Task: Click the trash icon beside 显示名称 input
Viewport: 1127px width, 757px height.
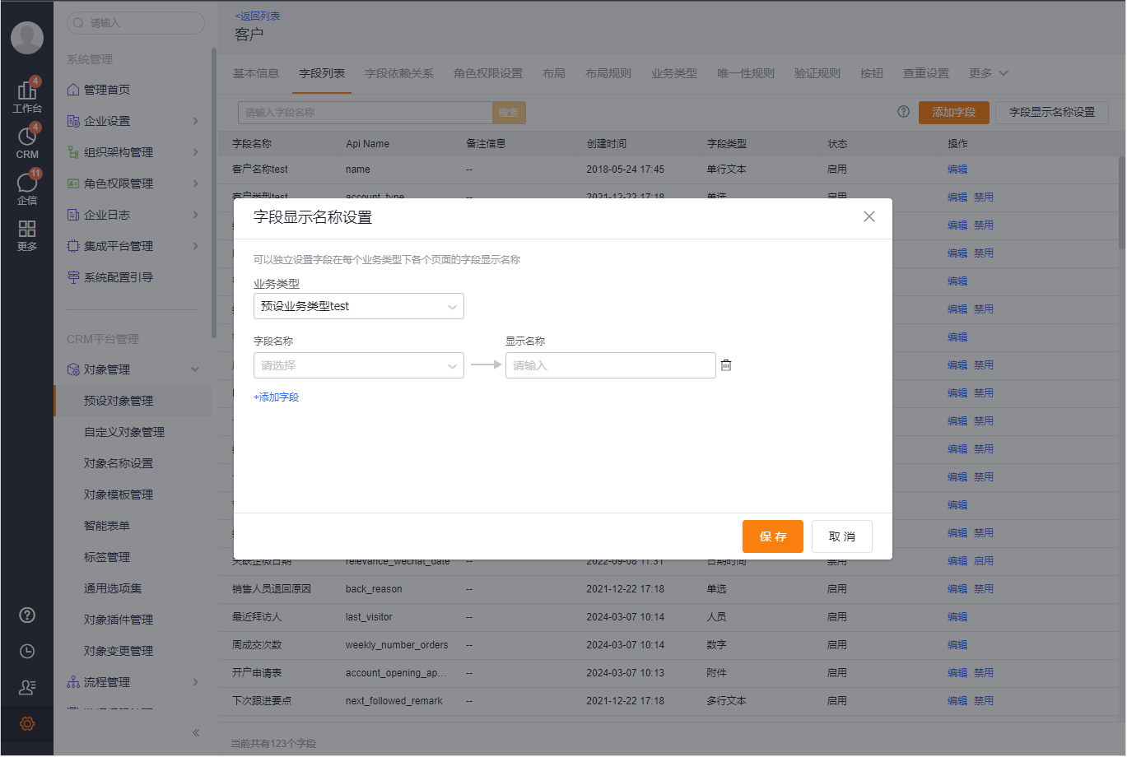Action: pos(725,365)
